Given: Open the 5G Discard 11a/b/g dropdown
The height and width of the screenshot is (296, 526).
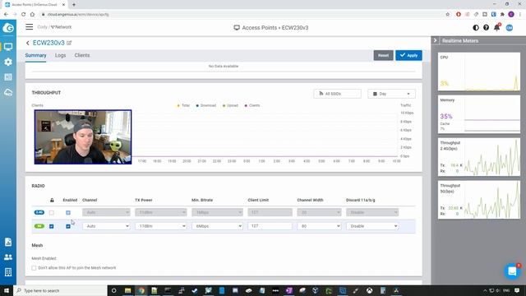Looking at the screenshot, I should 372,226.
